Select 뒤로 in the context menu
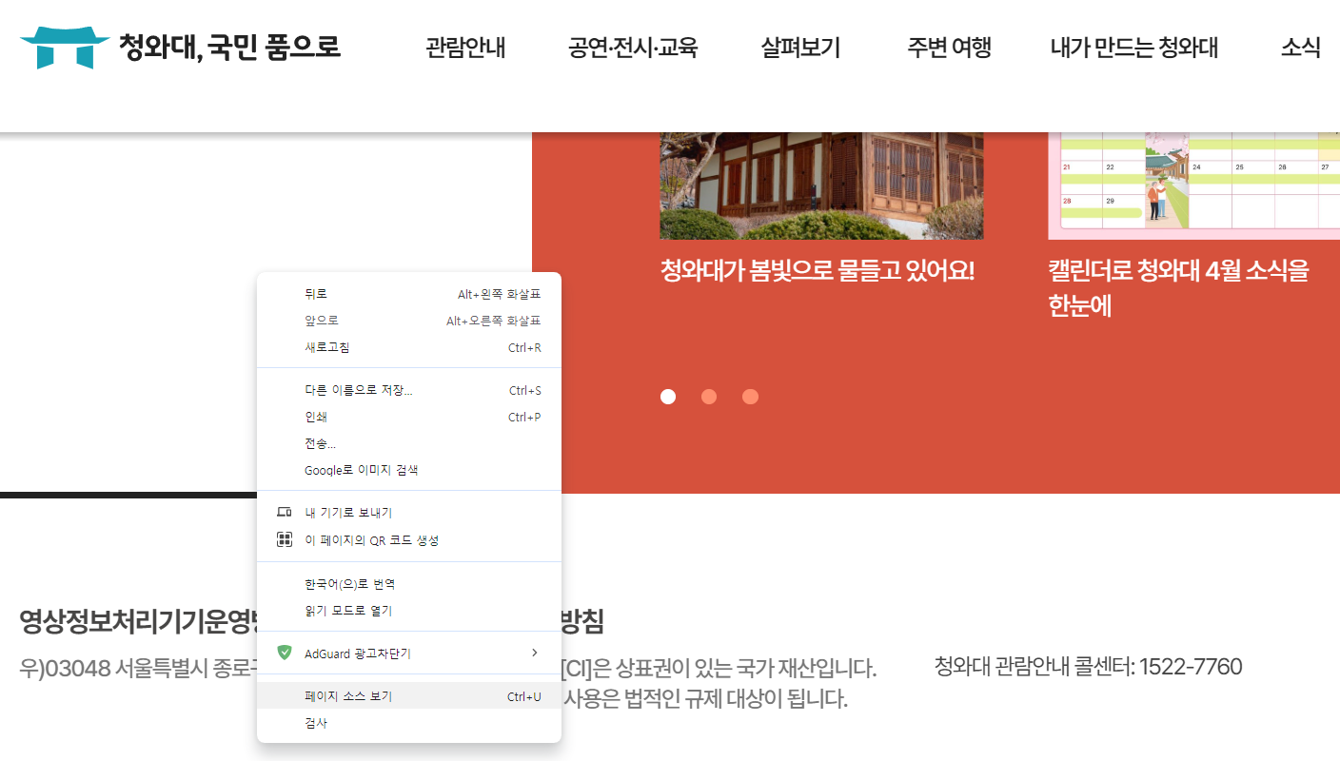This screenshot has width=1340, height=761. click(x=409, y=294)
